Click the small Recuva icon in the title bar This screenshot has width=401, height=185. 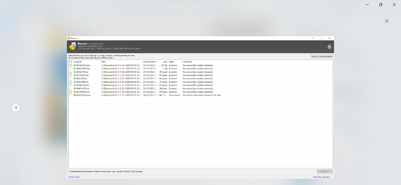point(69,38)
